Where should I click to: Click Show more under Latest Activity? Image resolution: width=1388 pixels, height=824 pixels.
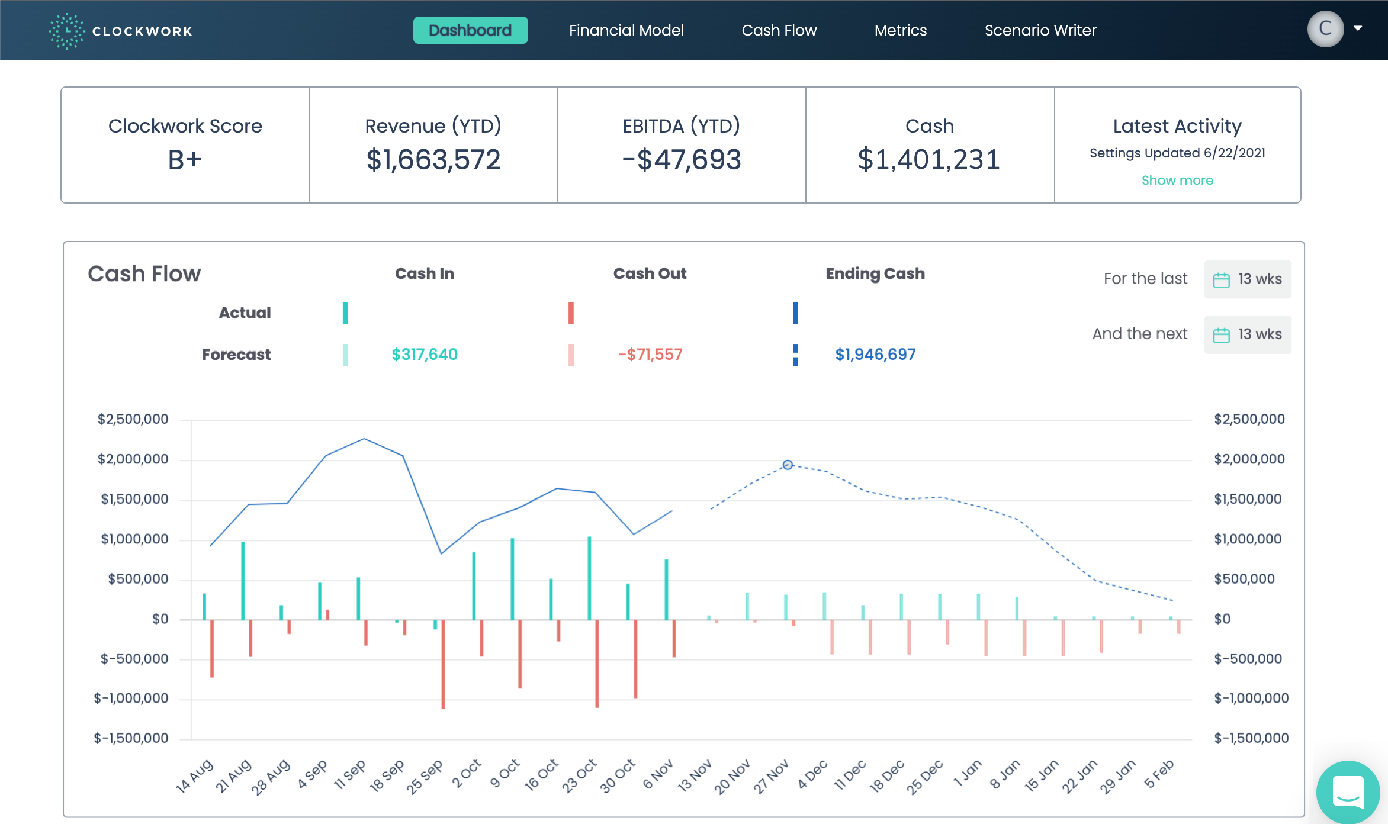pyautogui.click(x=1177, y=180)
